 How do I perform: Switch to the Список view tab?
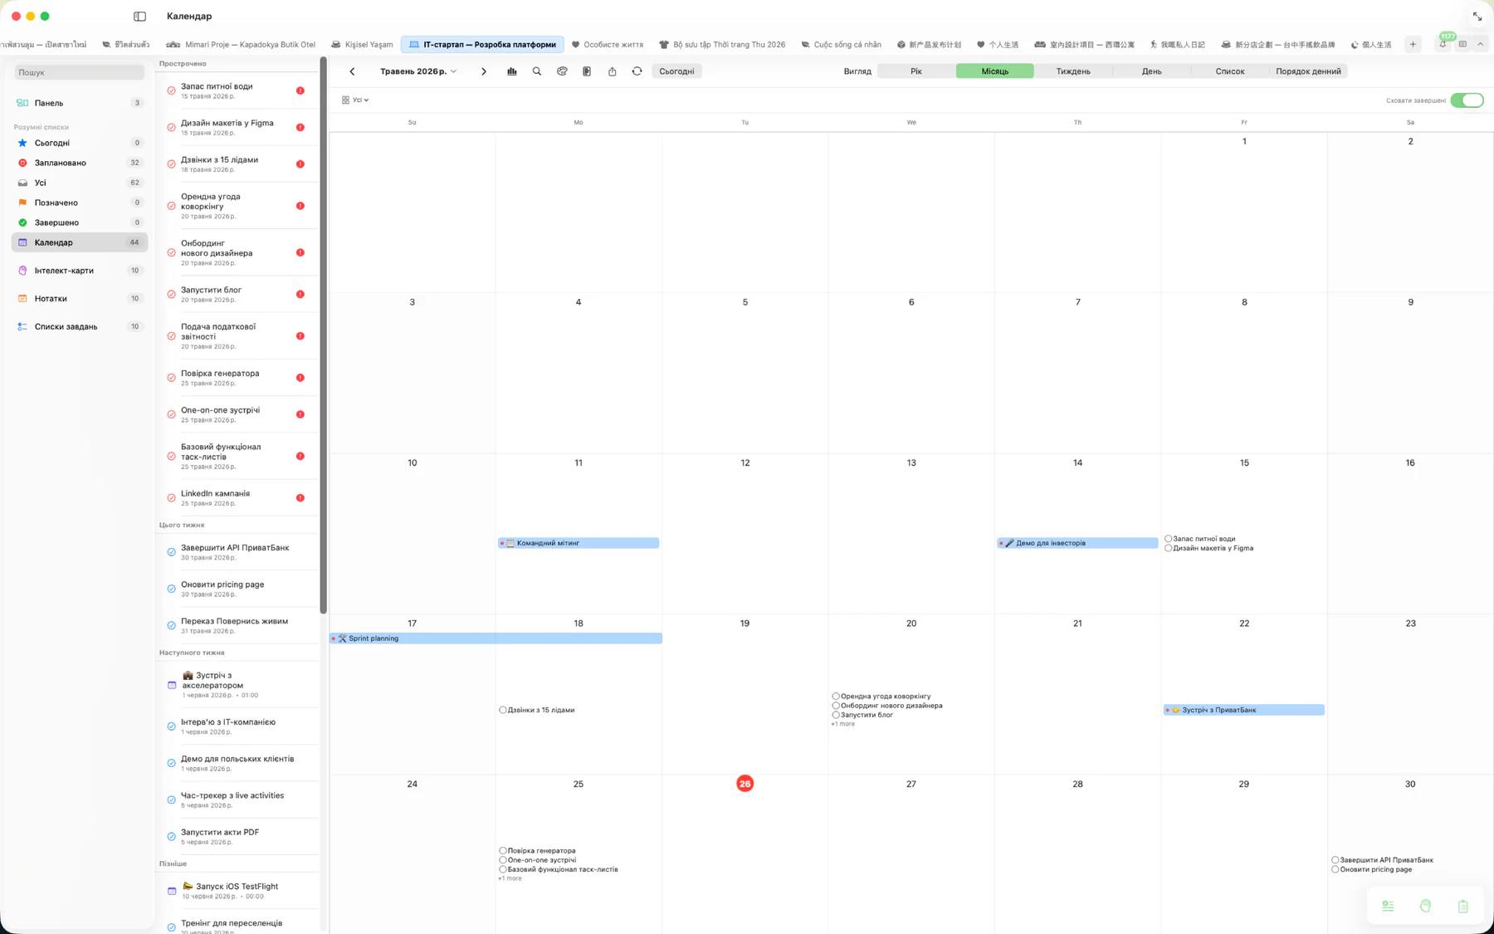point(1230,71)
